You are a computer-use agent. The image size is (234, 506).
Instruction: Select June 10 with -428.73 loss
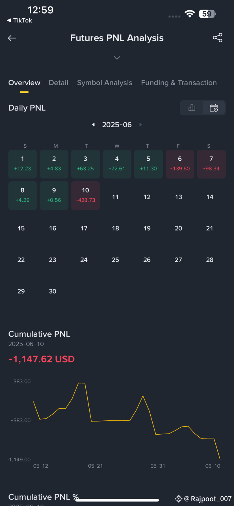(85, 195)
